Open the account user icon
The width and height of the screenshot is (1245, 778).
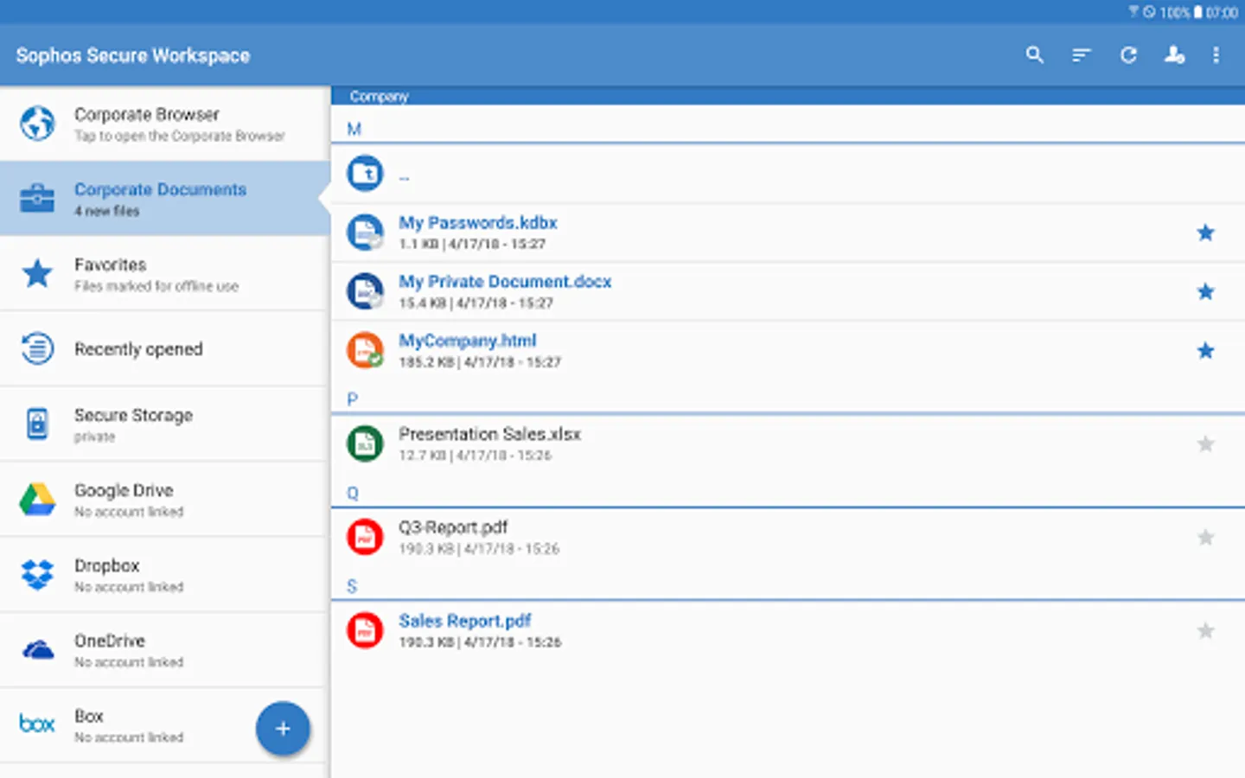tap(1174, 55)
